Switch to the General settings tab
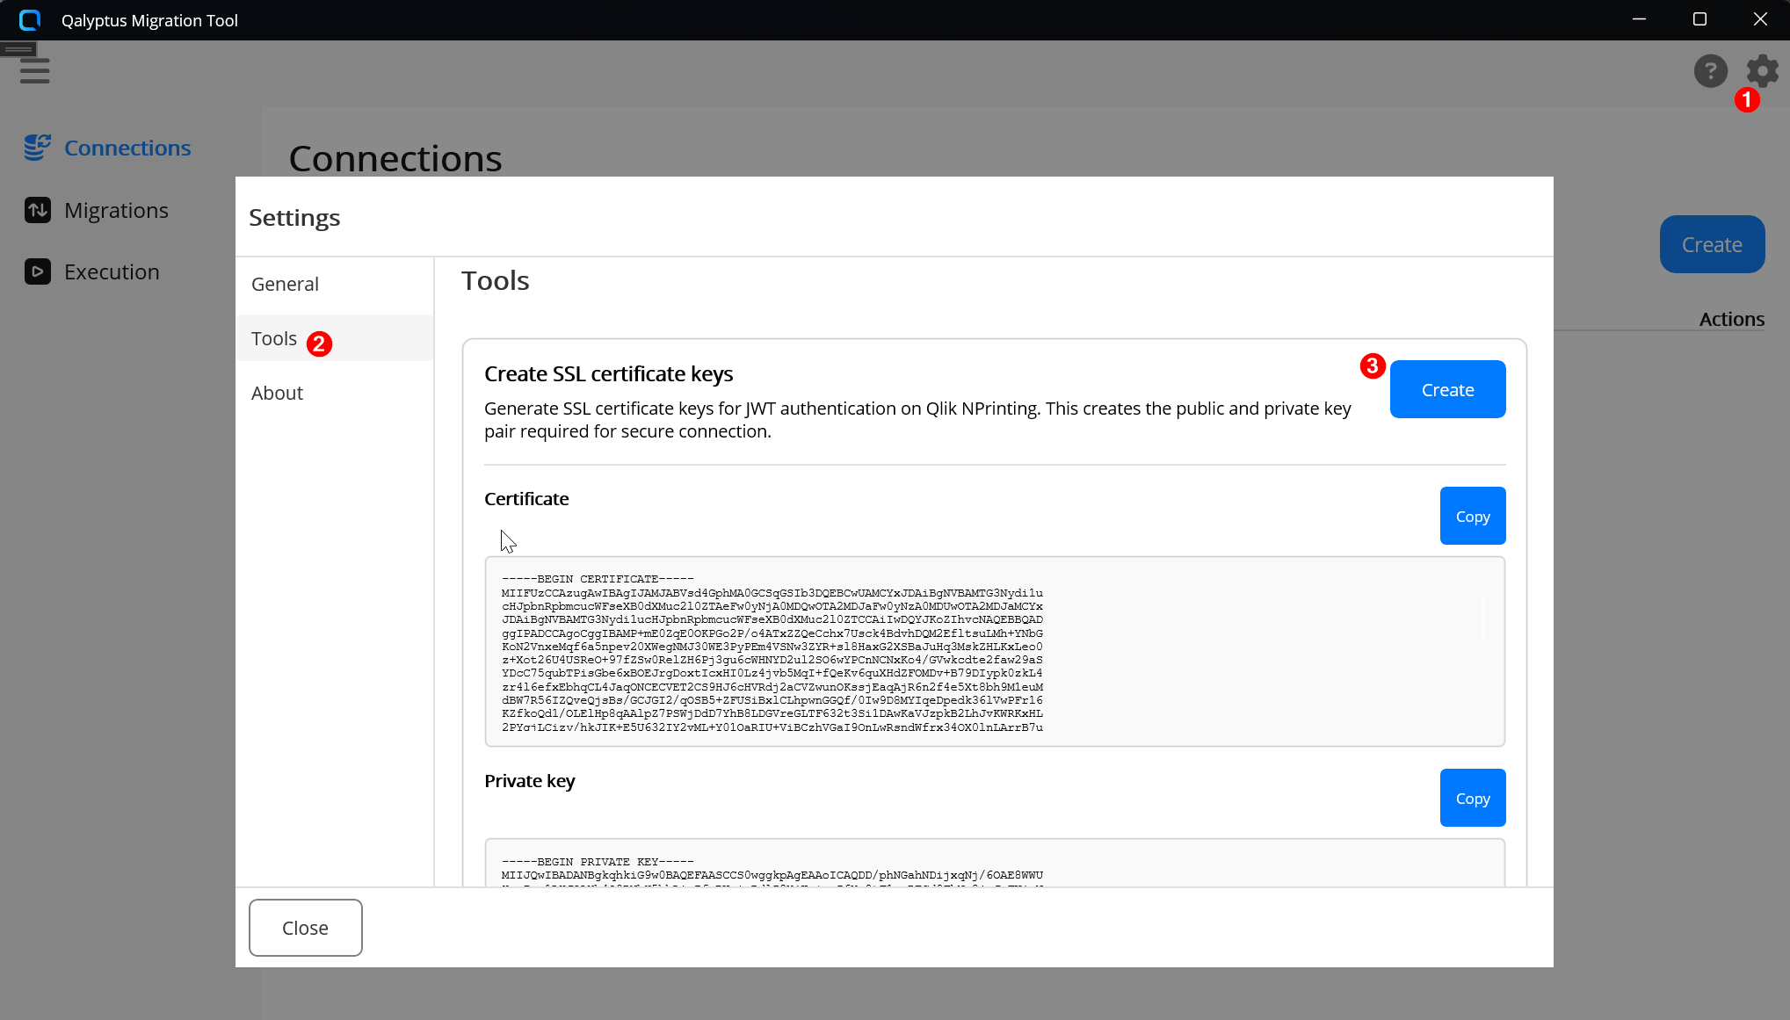Image resolution: width=1790 pixels, height=1020 pixels. click(285, 284)
